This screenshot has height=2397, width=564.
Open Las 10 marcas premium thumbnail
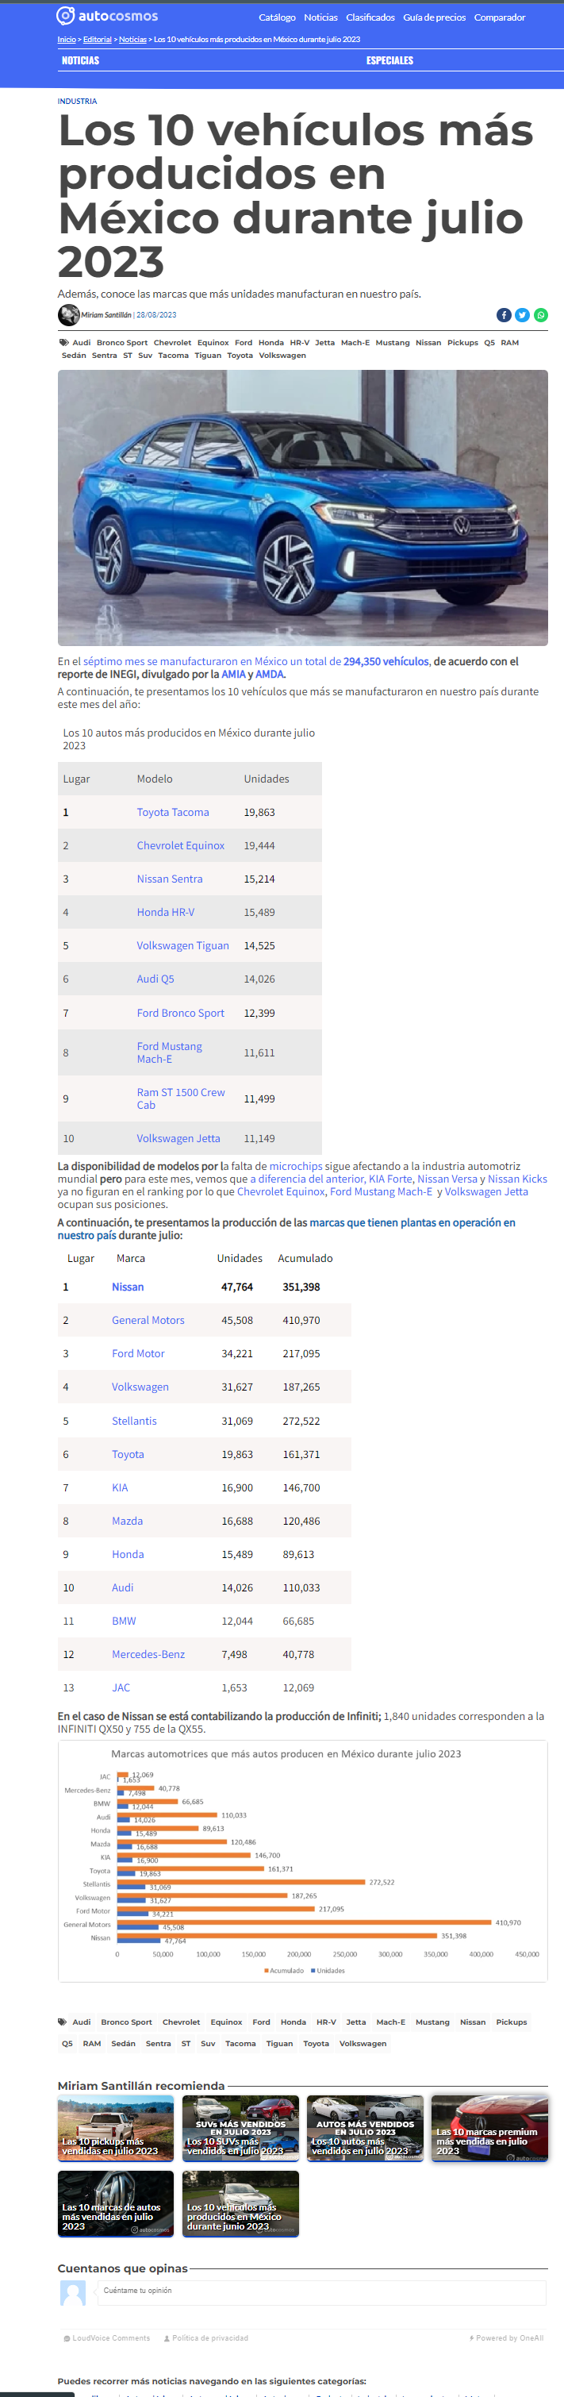point(489,2128)
